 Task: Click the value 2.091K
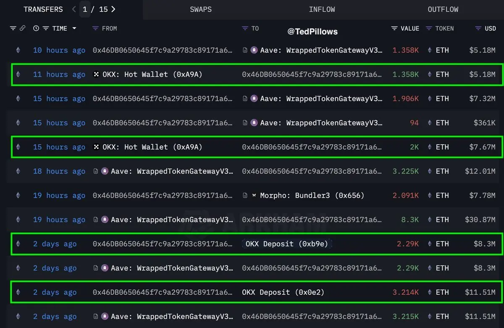tap(406, 196)
